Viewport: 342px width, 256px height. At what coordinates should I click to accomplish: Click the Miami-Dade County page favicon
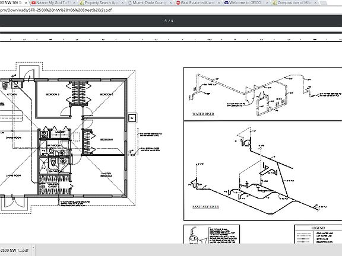(x=130, y=3)
